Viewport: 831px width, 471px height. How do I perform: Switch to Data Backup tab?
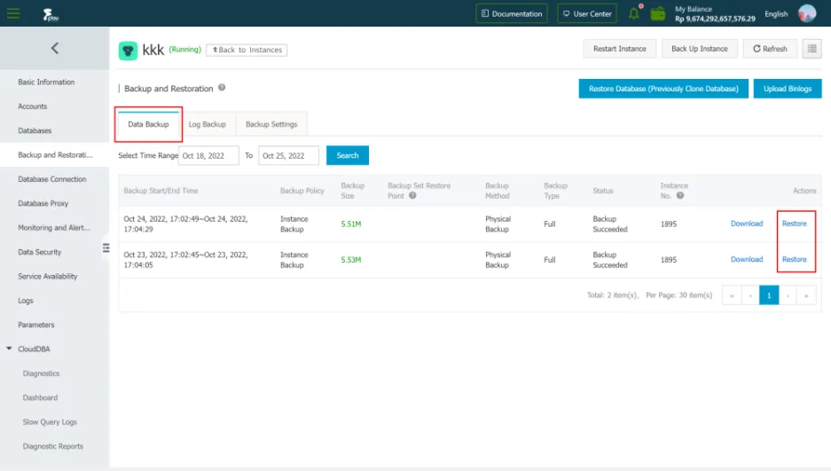coord(148,124)
